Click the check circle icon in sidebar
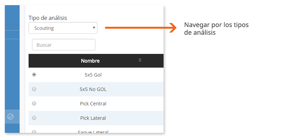The width and height of the screenshot is (282, 138). point(10,117)
